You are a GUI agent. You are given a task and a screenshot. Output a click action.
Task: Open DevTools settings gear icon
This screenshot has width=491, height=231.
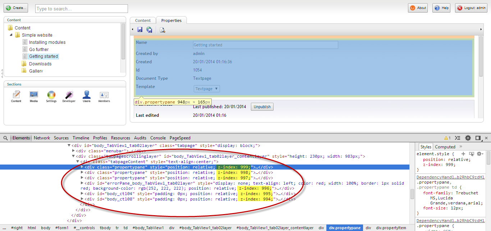pyautogui.click(x=468, y=138)
